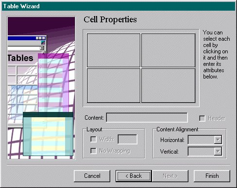This screenshot has height=188, width=237.
Task: Click the Next > button
Action: tap(170, 176)
